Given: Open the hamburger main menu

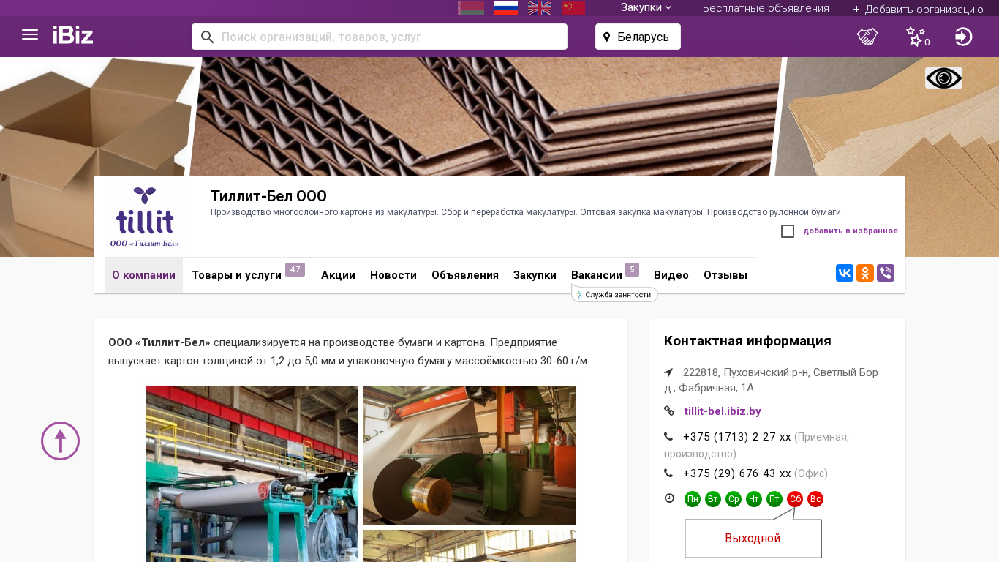Looking at the screenshot, I should (x=30, y=34).
